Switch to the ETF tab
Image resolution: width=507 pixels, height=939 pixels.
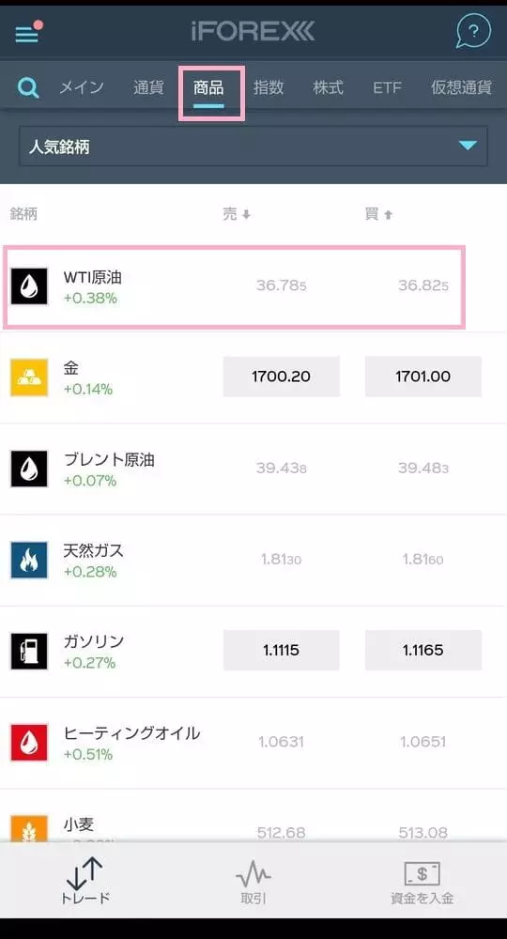387,87
